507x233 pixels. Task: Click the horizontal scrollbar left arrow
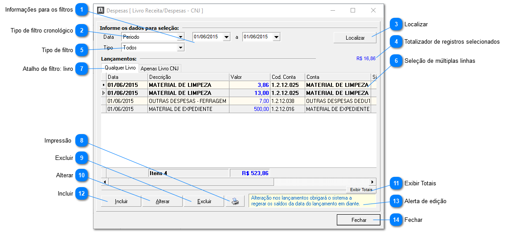point(104,182)
